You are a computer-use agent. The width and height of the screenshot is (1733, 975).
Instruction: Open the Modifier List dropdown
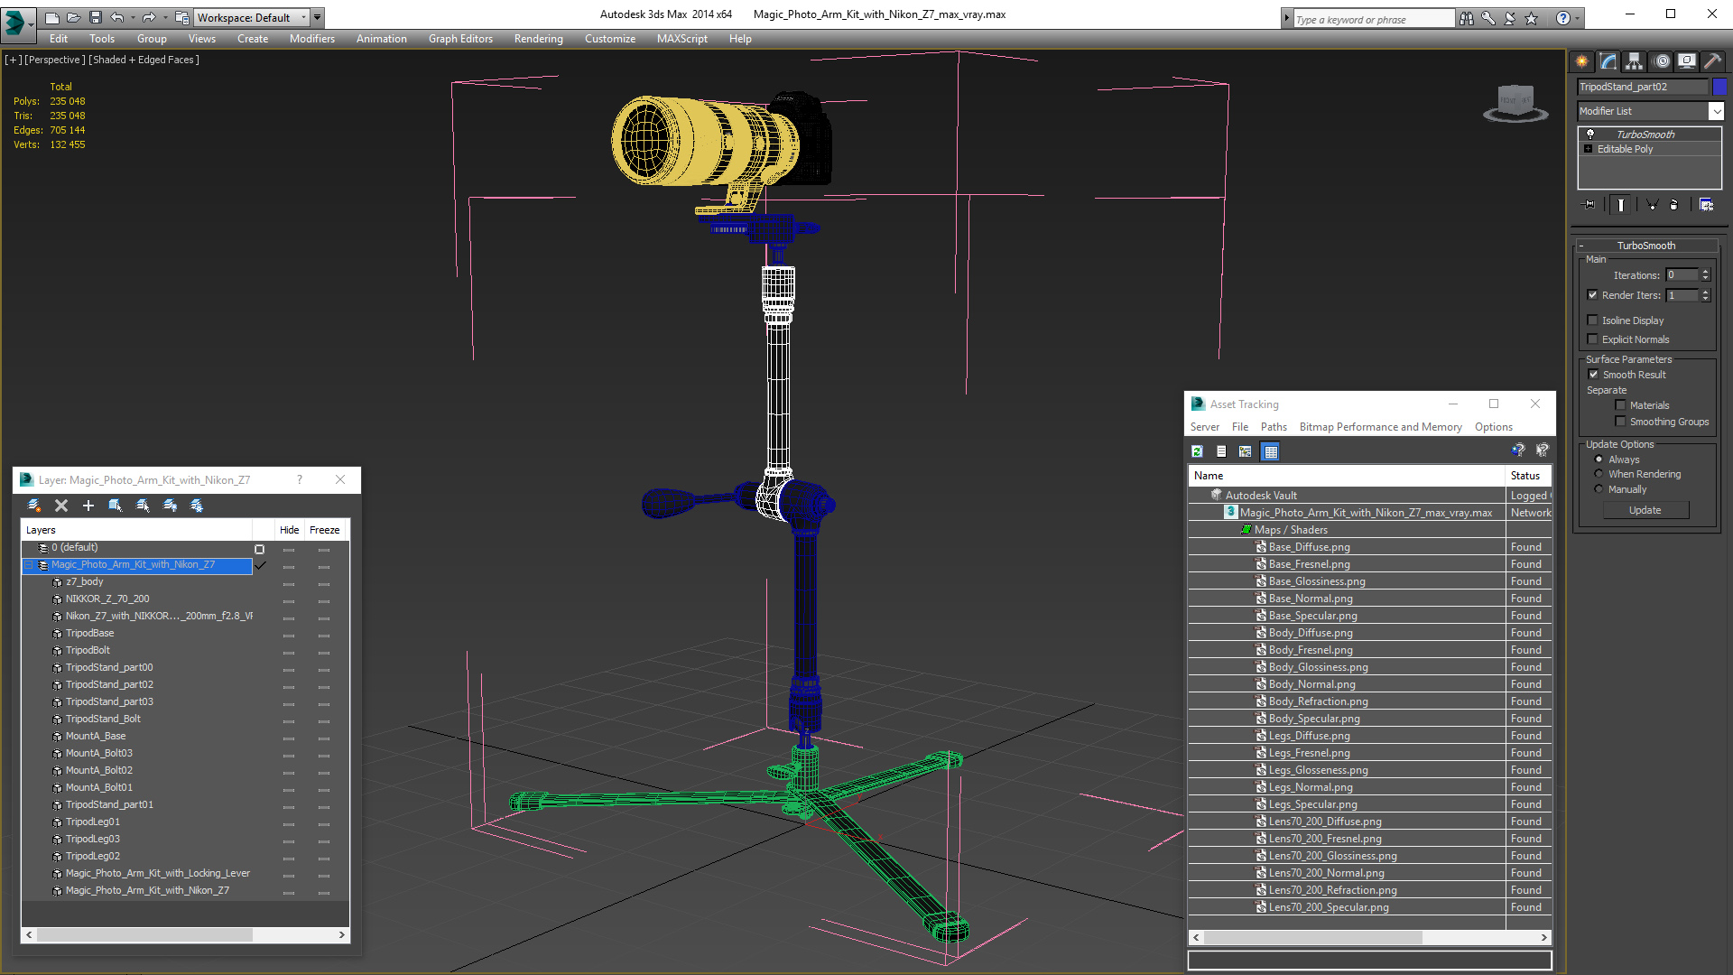[1716, 111]
